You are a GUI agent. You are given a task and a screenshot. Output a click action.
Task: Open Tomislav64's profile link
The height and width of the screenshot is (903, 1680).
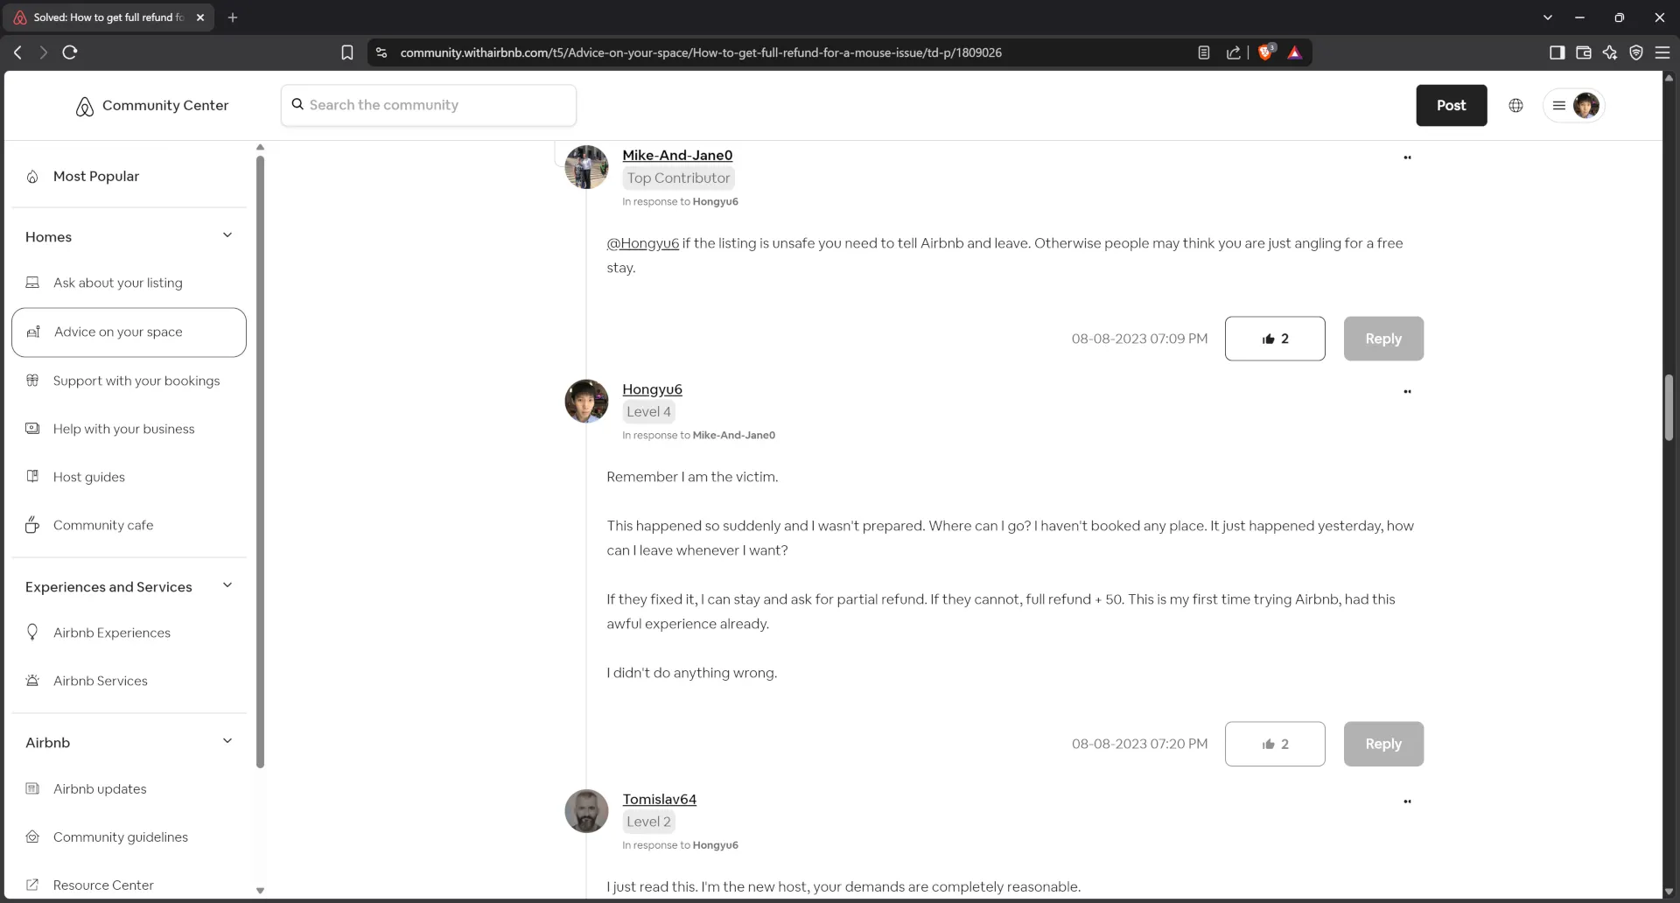[x=659, y=799]
